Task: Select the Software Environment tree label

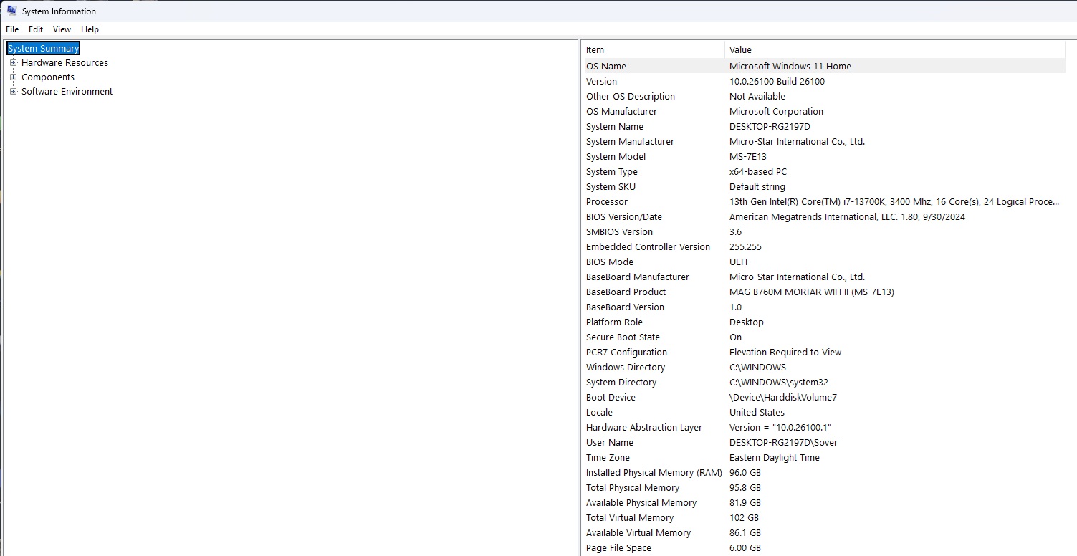Action: click(67, 91)
